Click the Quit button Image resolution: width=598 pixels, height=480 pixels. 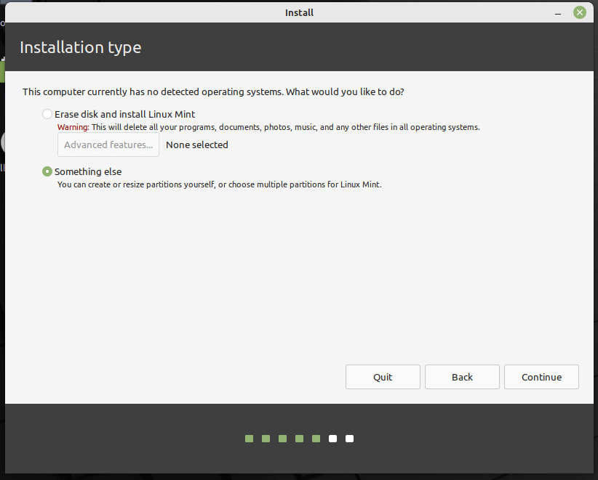tap(383, 377)
